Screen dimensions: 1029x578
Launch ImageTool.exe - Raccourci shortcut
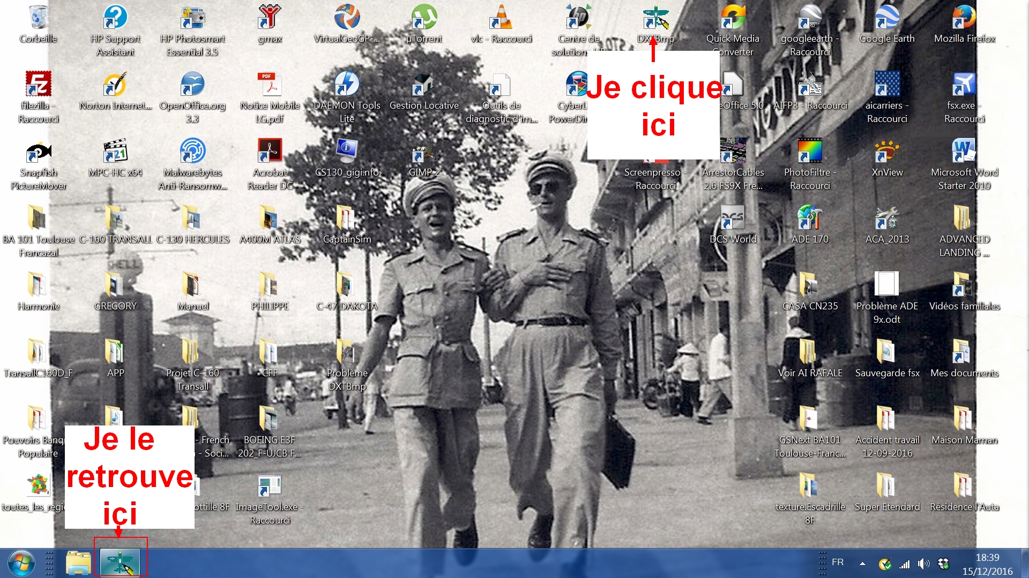(x=270, y=486)
